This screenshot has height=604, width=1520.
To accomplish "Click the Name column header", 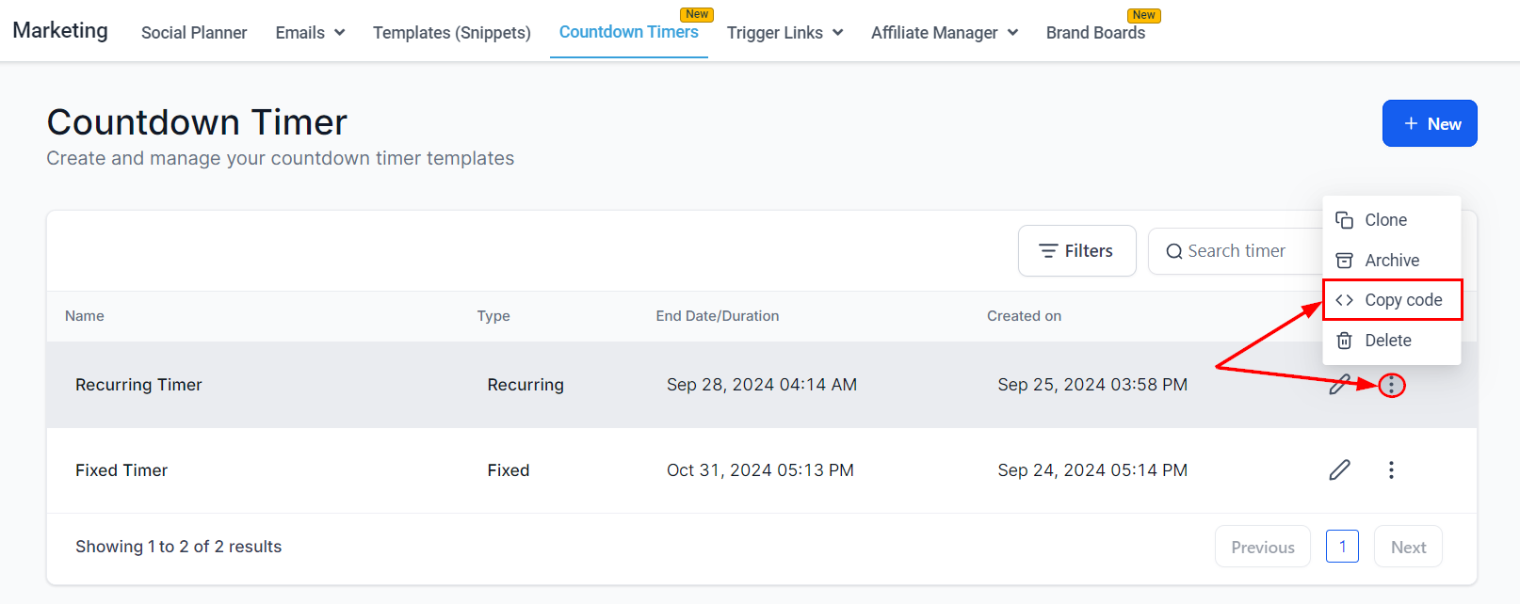I will coord(85,316).
